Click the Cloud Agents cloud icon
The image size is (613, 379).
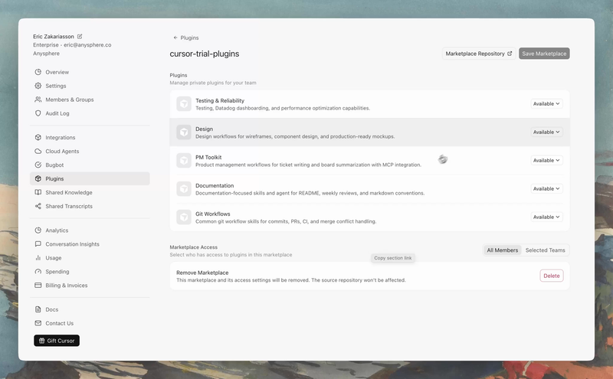coord(38,151)
